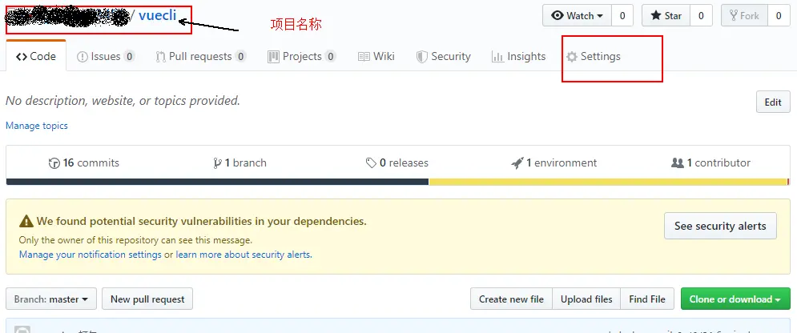Viewport: 797px width, 333px height.
Task: Click the Manage topics link
Action: click(x=37, y=126)
